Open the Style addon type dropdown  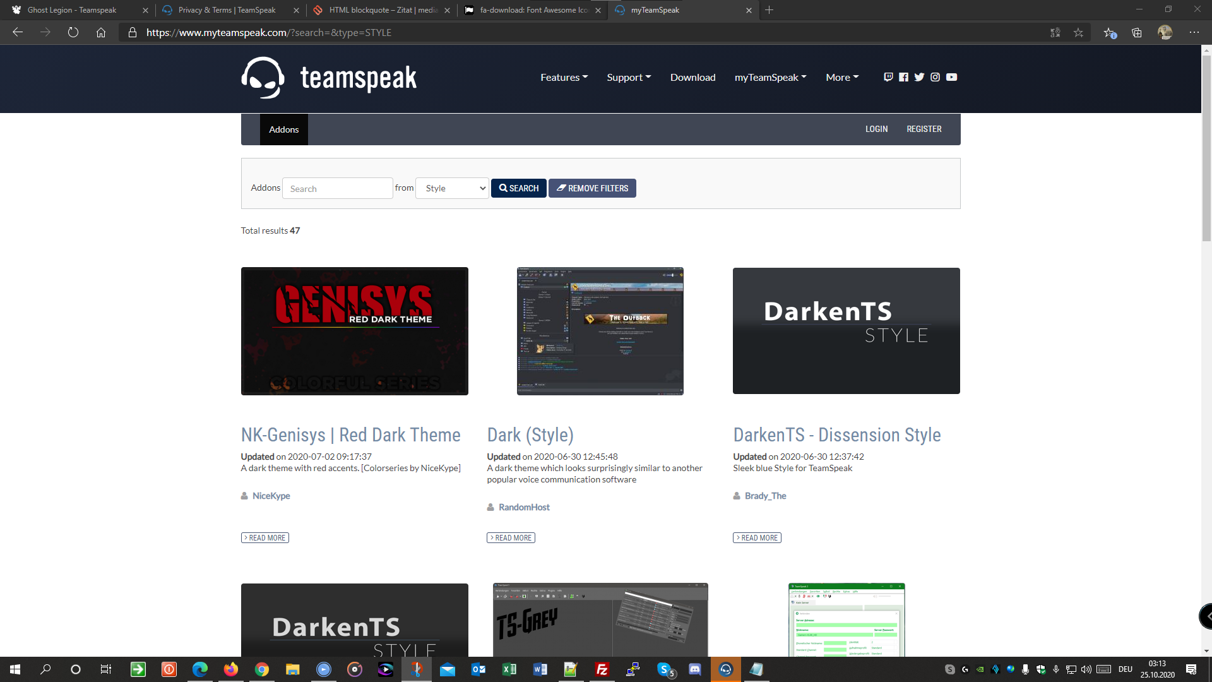pos(452,188)
